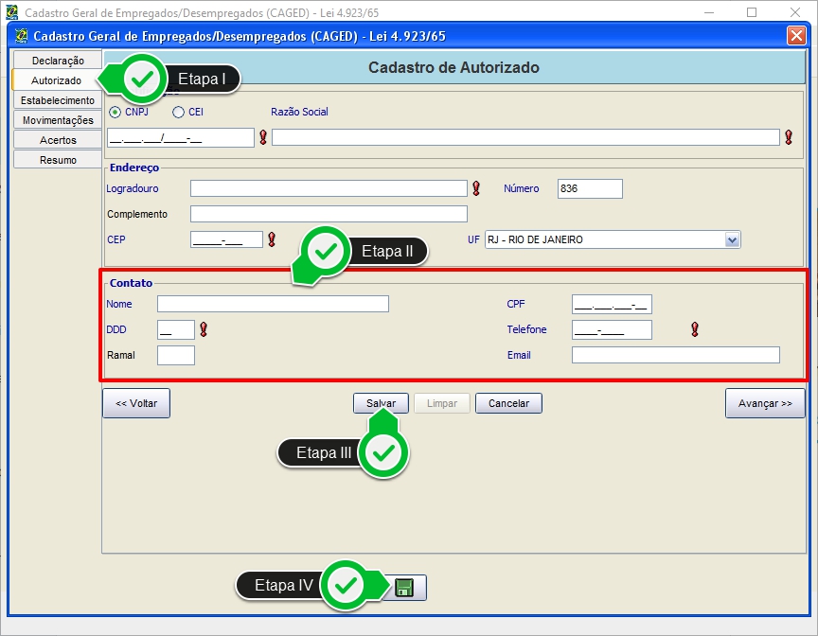Screen dimensions: 818x636
Task: Focus the CEP input field
Action: 226,239
